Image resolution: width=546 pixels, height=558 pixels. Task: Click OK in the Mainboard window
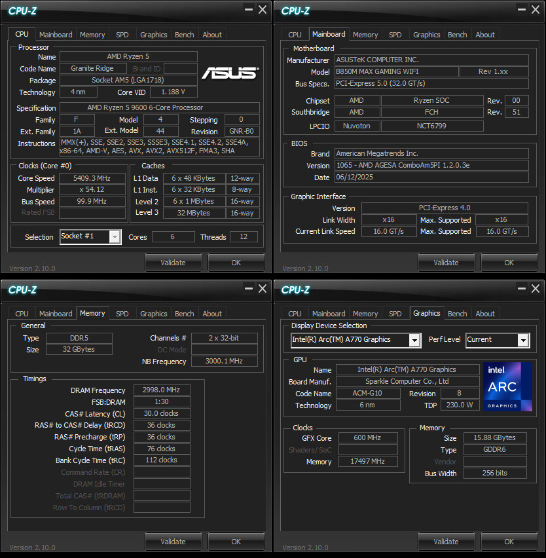click(x=509, y=262)
